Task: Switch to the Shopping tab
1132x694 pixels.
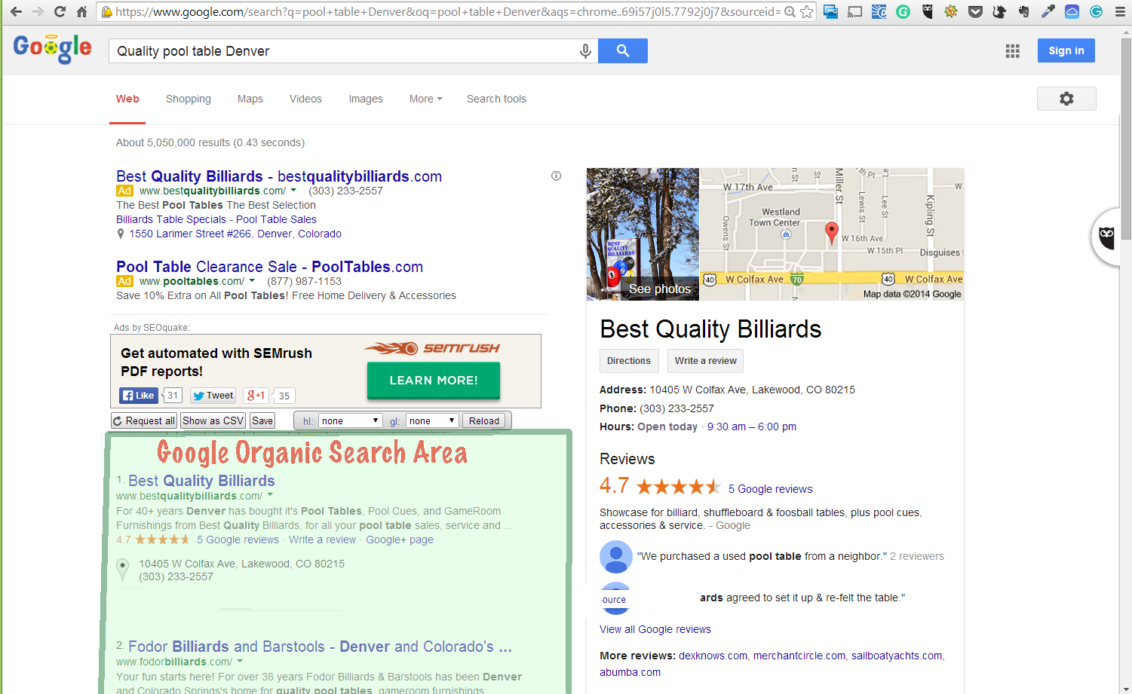Action: click(x=189, y=99)
